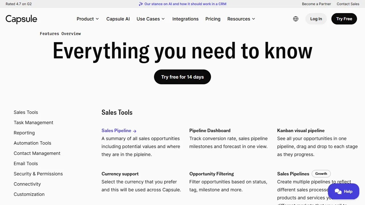Screen dimensions: 365x205
Task: Open Capsule AI page
Action: (x=118, y=19)
